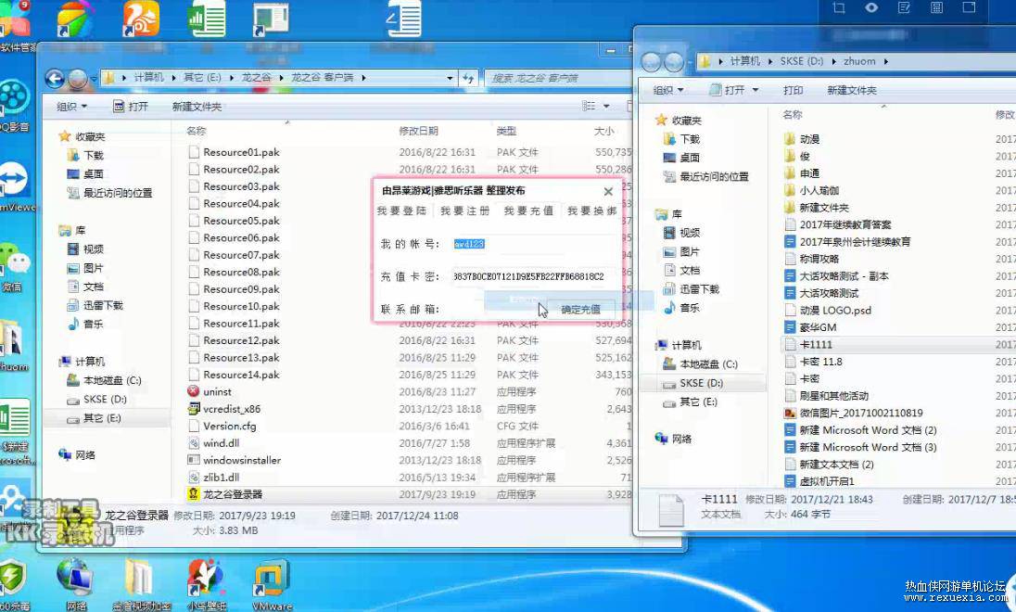This screenshot has height=612, width=1016.
Task: Click the back arrow in right Explorer
Action: click(x=651, y=62)
